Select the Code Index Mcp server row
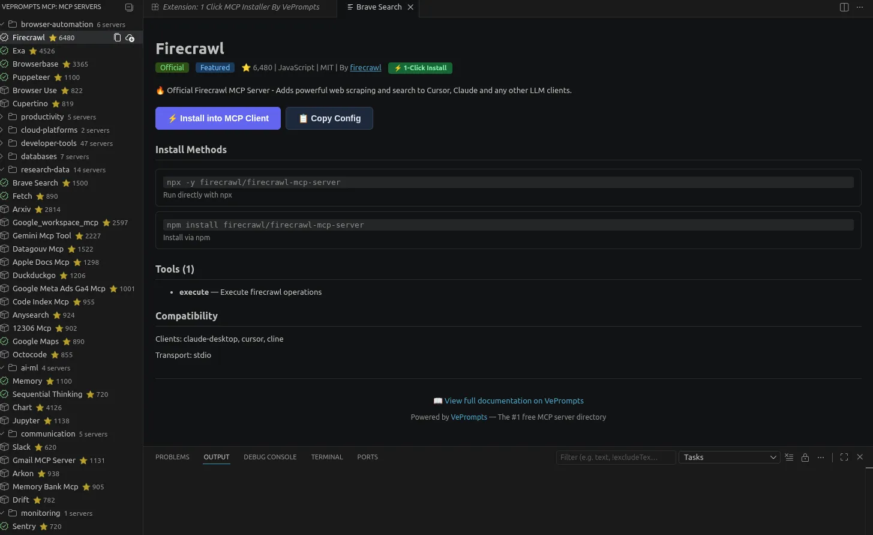 coord(71,302)
